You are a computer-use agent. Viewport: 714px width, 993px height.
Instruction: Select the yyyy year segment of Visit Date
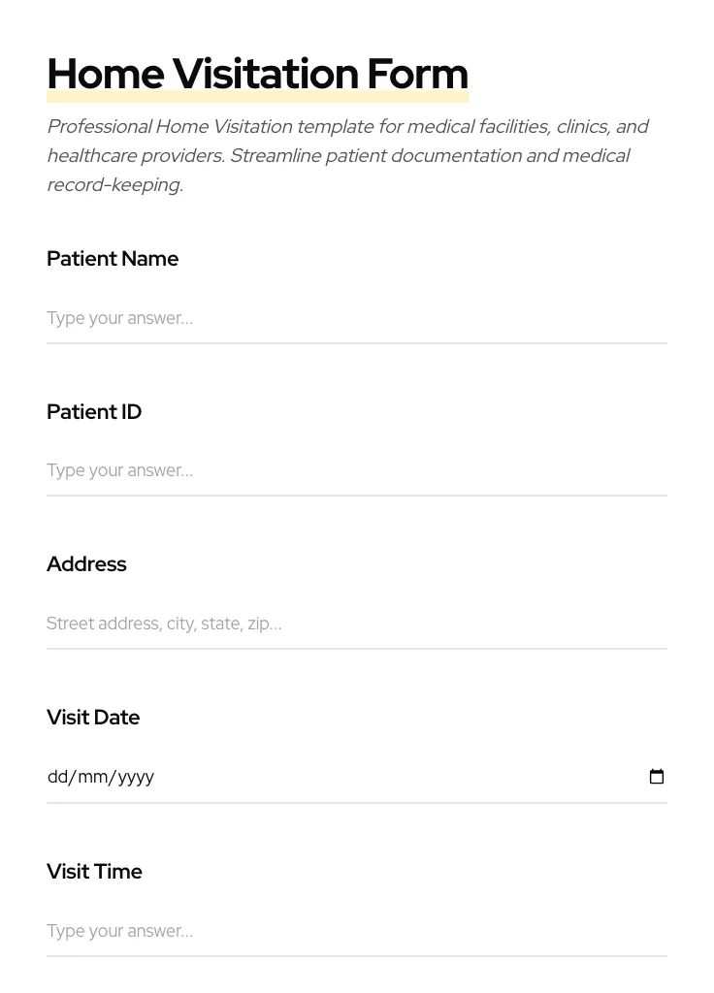(x=136, y=777)
